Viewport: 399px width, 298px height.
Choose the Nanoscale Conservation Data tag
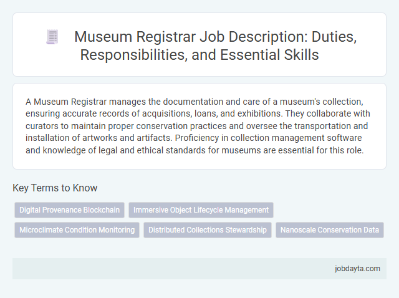tap(330, 230)
